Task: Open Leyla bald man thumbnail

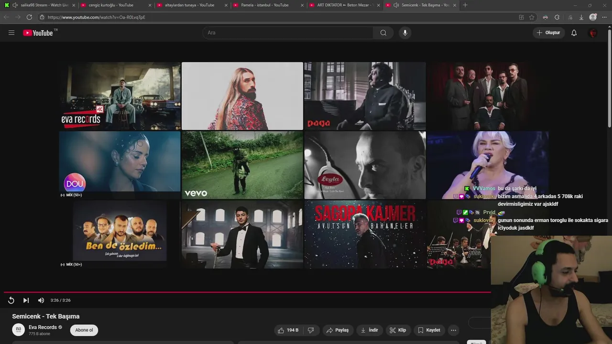Action: click(x=365, y=165)
